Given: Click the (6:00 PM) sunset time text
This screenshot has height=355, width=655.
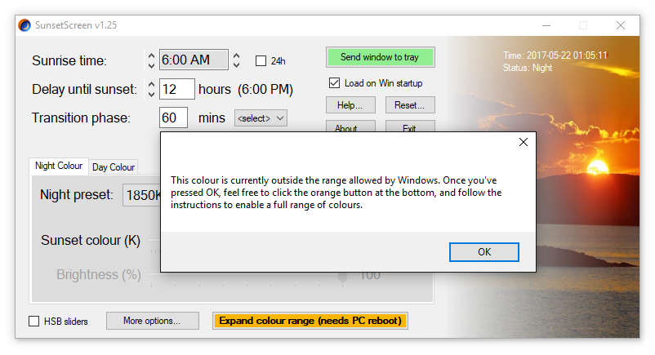Looking at the screenshot, I should tap(265, 90).
